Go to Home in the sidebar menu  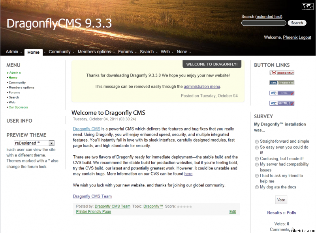tap(13, 77)
